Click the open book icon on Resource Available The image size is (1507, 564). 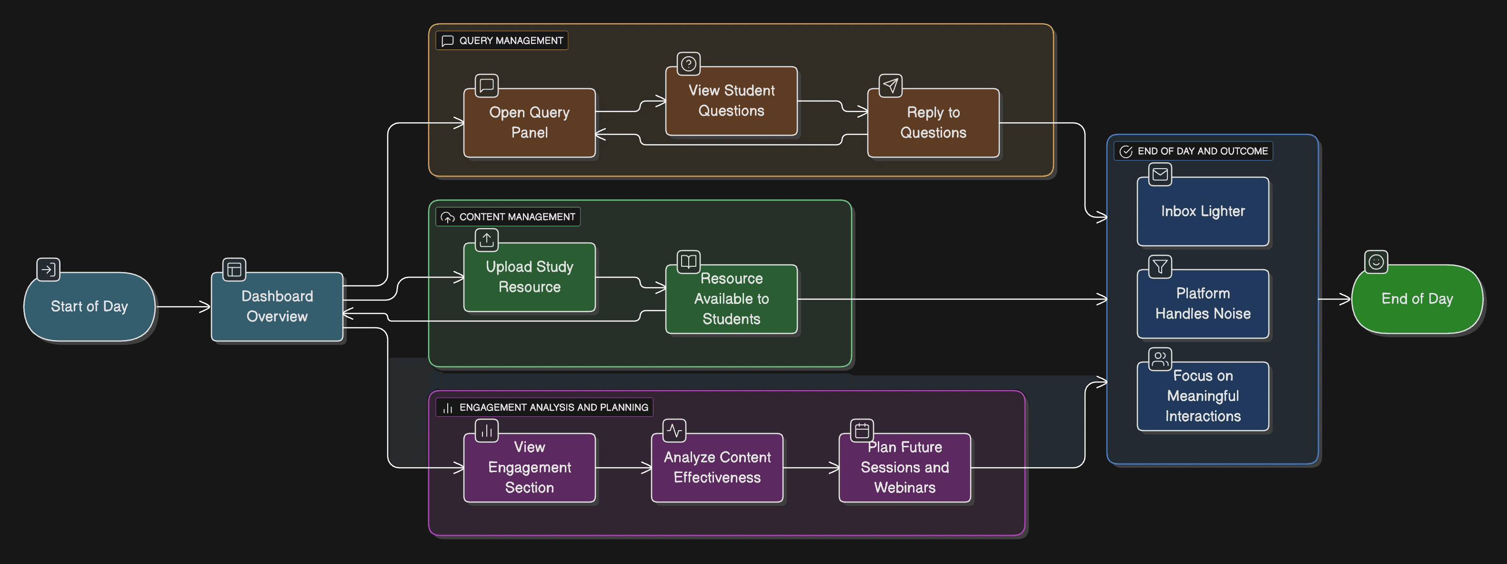coord(689,262)
